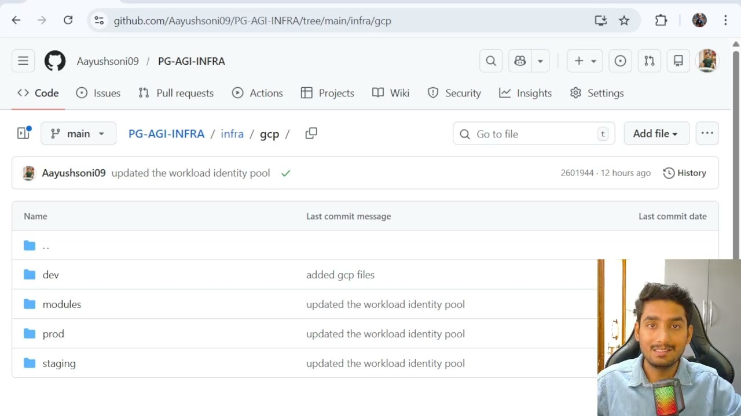Open the Insights tab
The height and width of the screenshot is (416, 741).
526,93
